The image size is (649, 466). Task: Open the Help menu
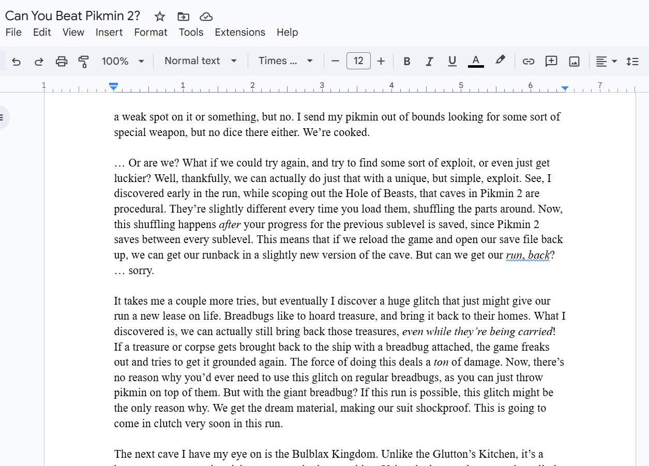[287, 32]
